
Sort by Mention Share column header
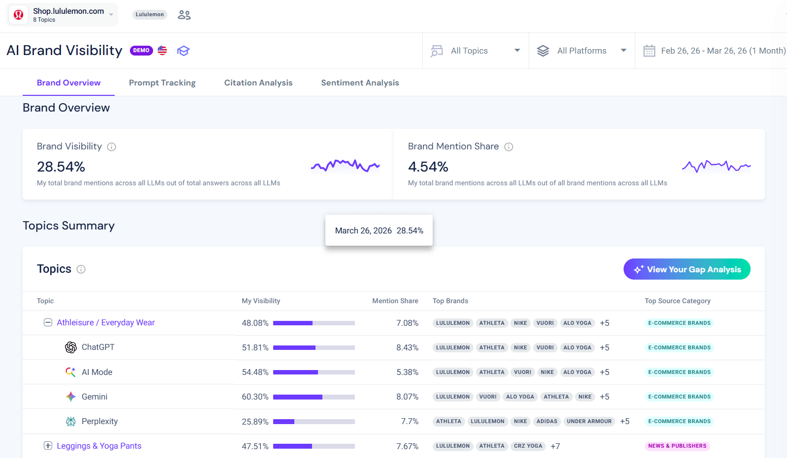point(395,301)
